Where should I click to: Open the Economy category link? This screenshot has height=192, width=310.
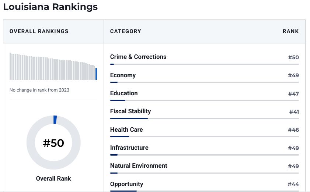(123, 75)
